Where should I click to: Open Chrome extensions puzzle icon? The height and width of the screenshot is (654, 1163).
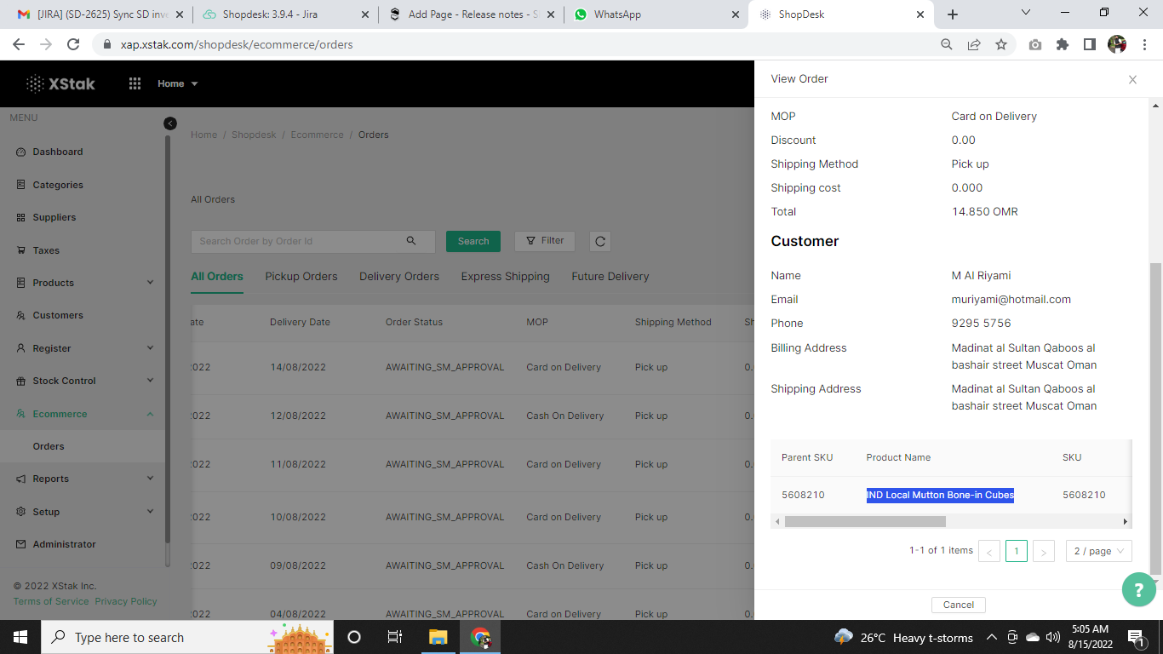point(1062,44)
